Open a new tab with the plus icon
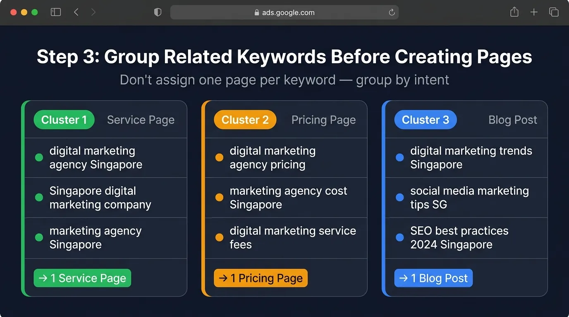The width and height of the screenshot is (569, 317). click(534, 12)
